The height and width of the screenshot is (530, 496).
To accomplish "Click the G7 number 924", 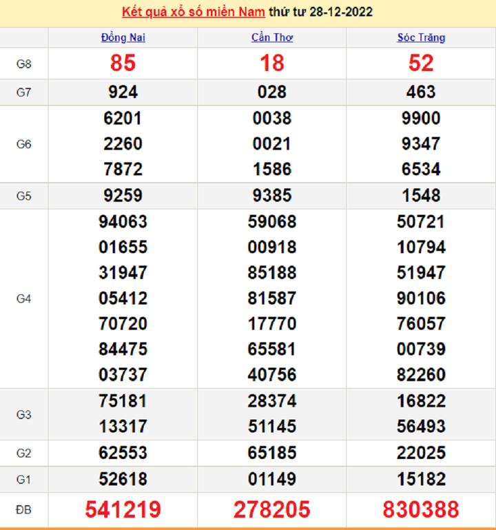I will coord(123,92).
